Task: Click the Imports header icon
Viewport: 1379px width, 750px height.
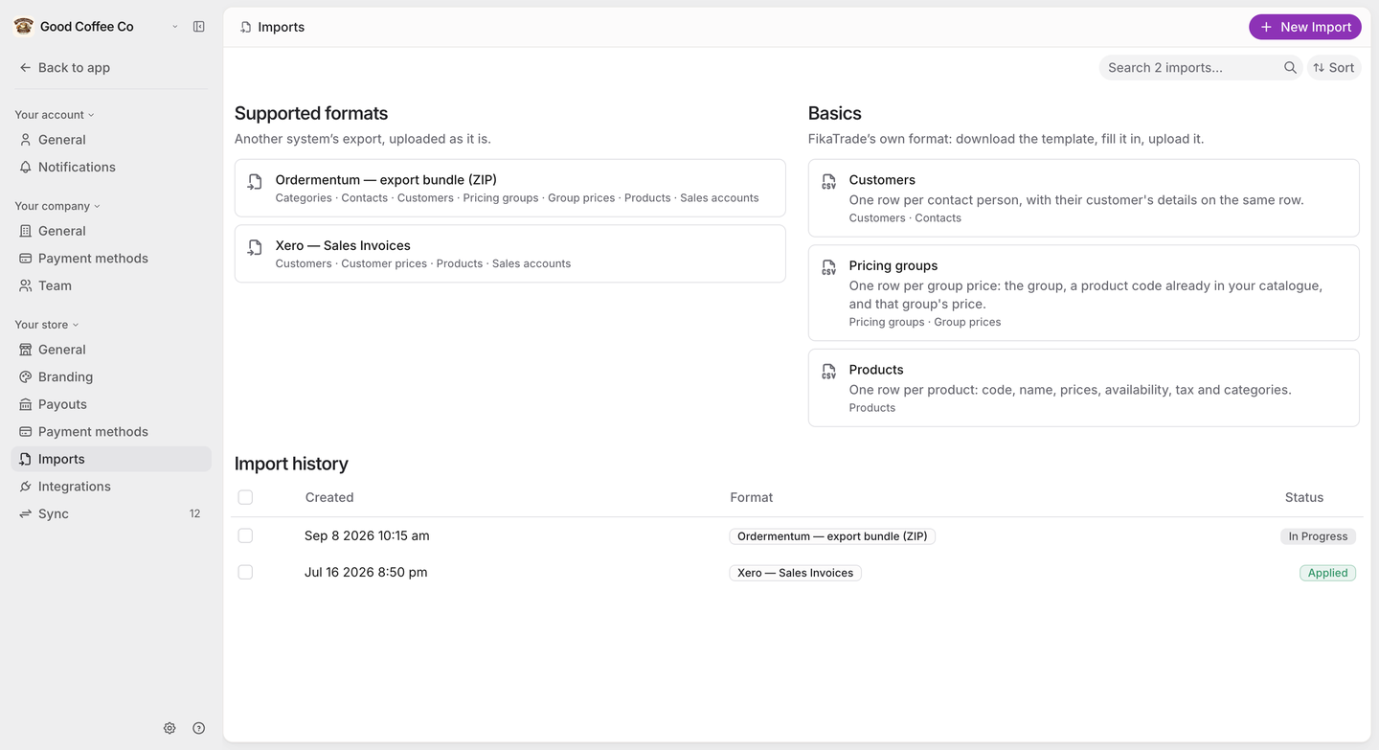Action: coord(246,27)
